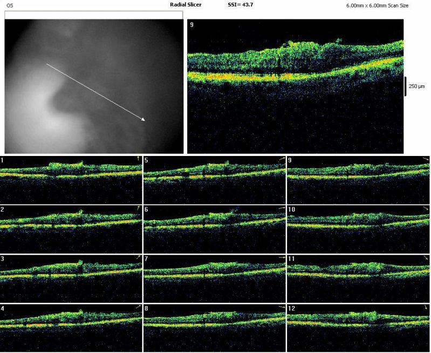Click the Radial Slicer title
Image resolution: width=431 pixels, height=353 pixels.
[186, 4]
